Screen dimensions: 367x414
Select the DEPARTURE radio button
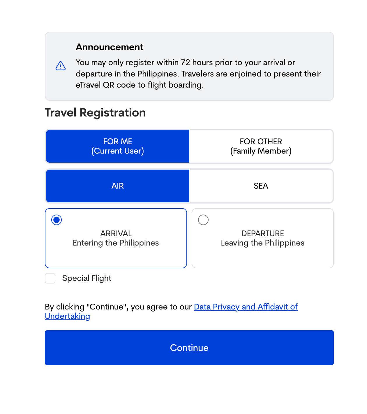tap(203, 220)
